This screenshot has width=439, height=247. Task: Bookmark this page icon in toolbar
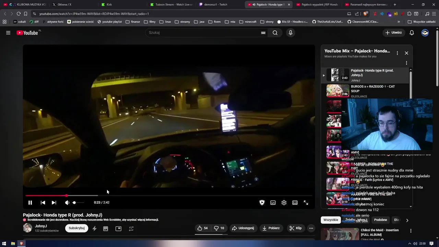point(25,14)
